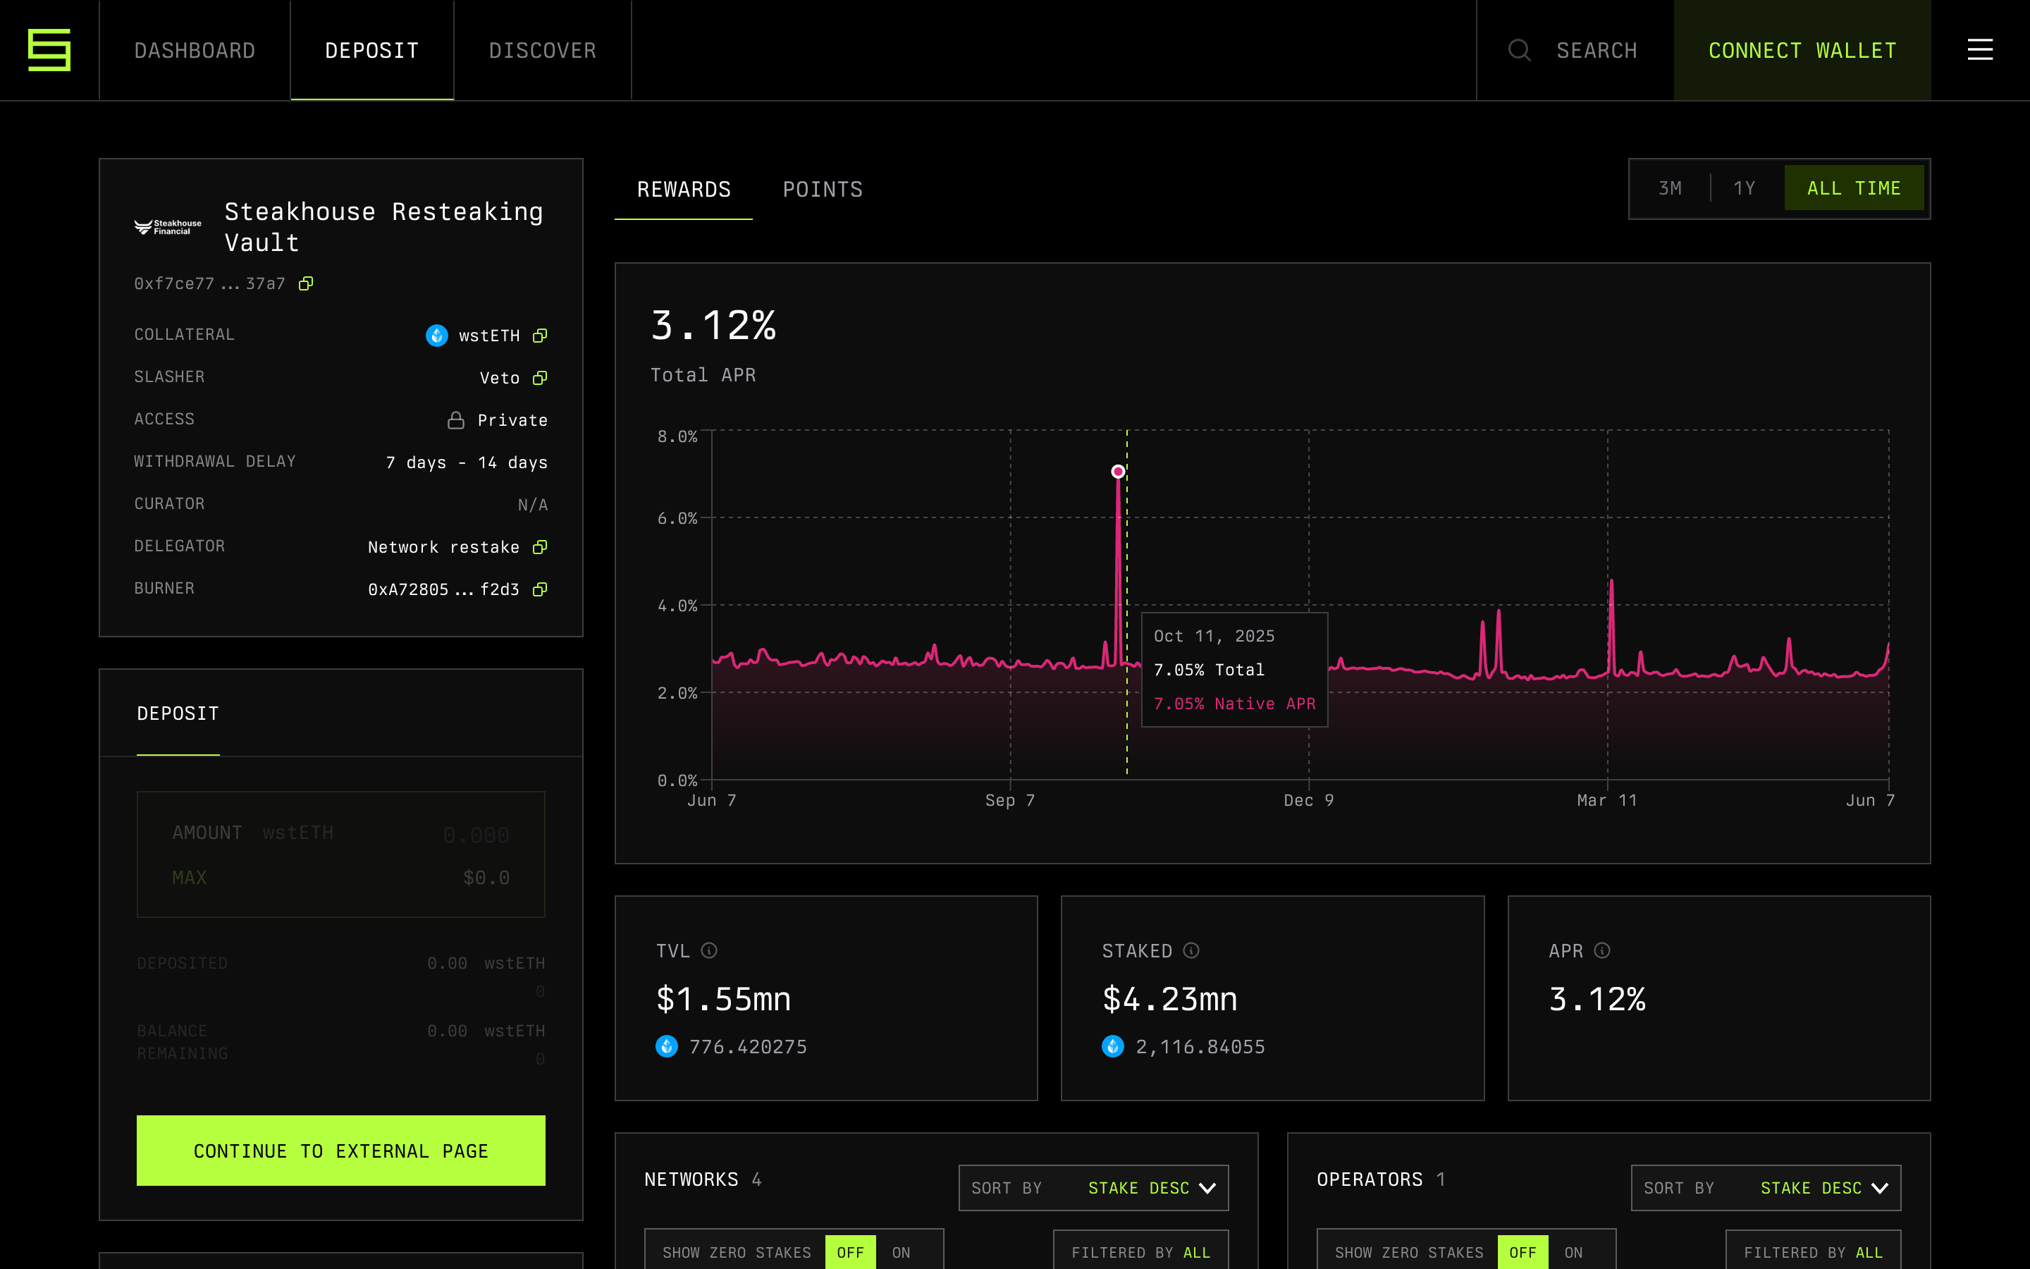
Task: Switch to the REWARDS chart tab
Action: pyautogui.click(x=684, y=190)
